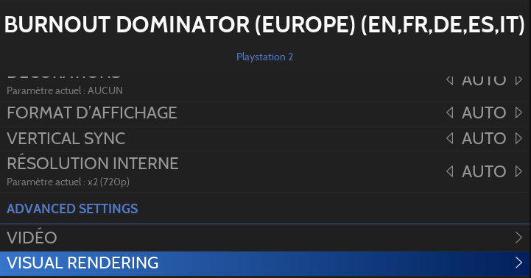Choose the Résolution interne setting label
The image size is (531, 278).
click(93, 164)
